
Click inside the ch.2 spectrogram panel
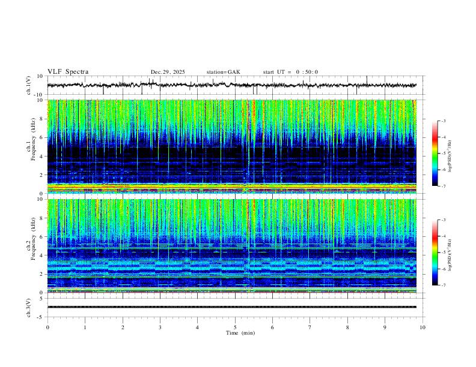pos(232,246)
